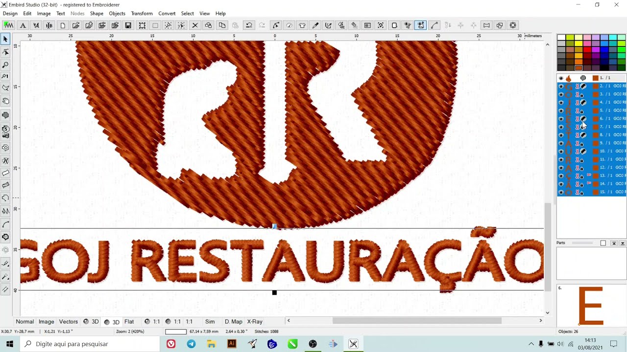This screenshot has width=627, height=352.
Task: Click the gear settings icon in toolbar
Action: [513, 25]
